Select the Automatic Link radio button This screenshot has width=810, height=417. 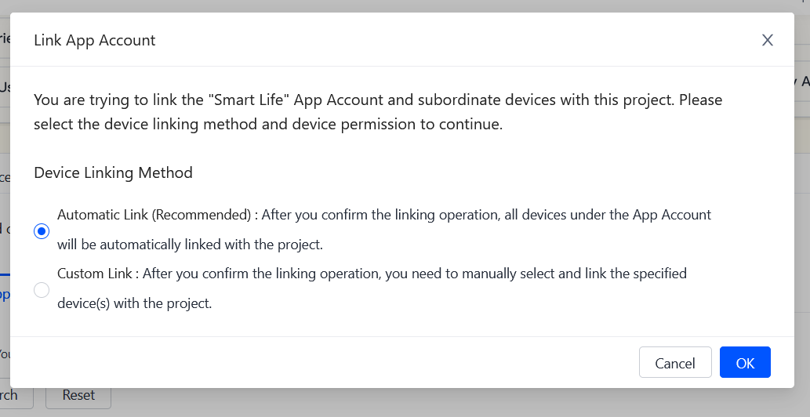(x=42, y=231)
